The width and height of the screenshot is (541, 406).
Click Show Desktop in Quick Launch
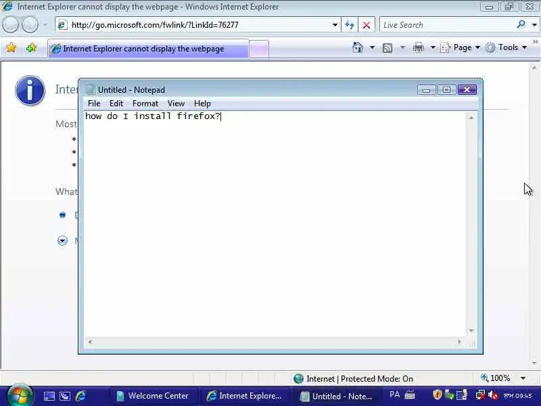coord(49,396)
